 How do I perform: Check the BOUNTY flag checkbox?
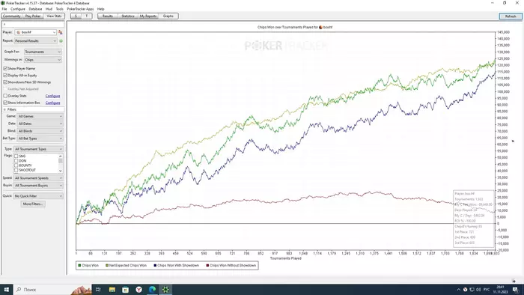16,165
